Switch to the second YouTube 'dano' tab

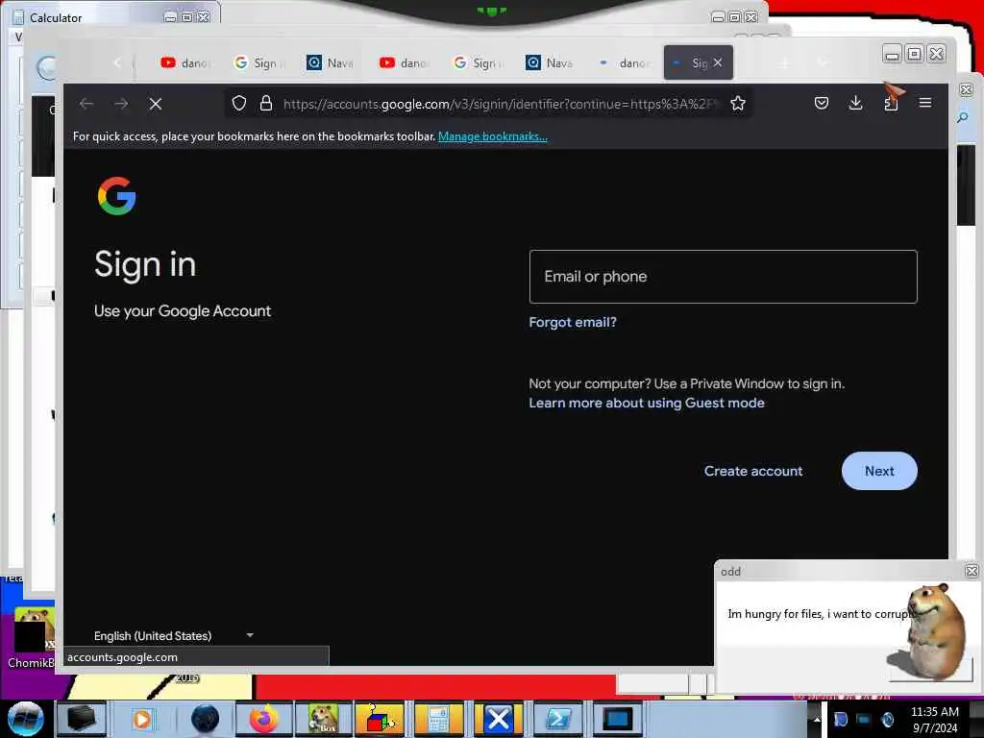point(403,62)
